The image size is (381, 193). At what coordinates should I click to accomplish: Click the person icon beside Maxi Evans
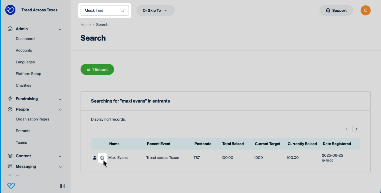pos(94,158)
